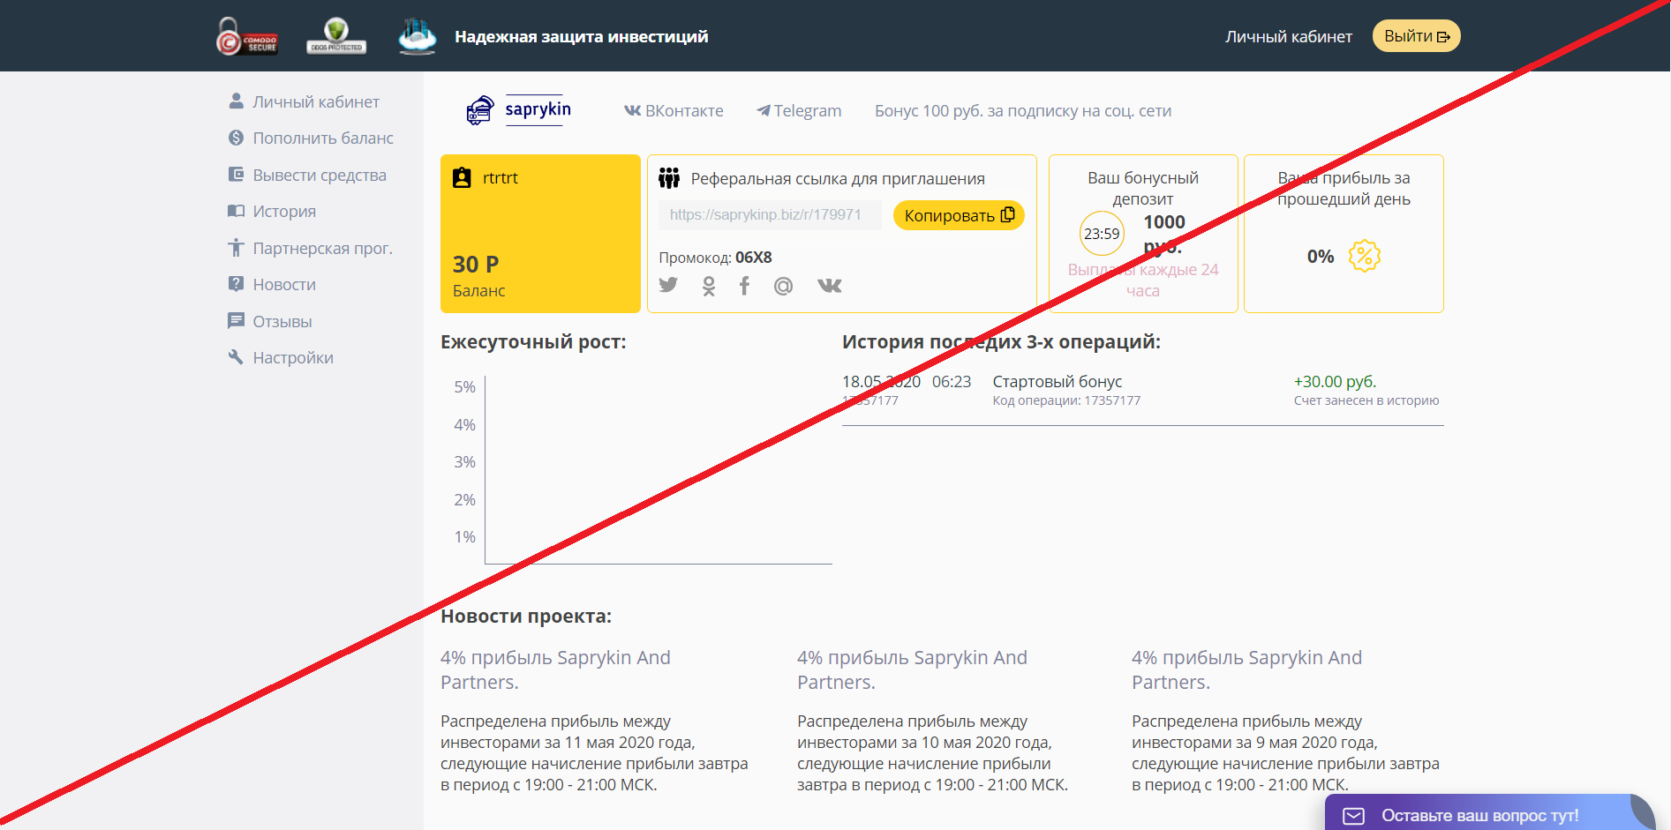1671x830 pixels.
Task: Click the envelope icon in chat widget
Action: tap(1353, 816)
